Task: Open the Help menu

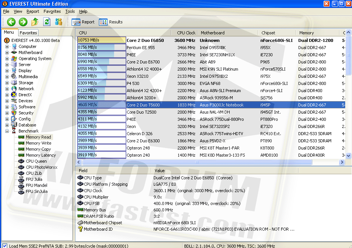Action: [x=83, y=11]
